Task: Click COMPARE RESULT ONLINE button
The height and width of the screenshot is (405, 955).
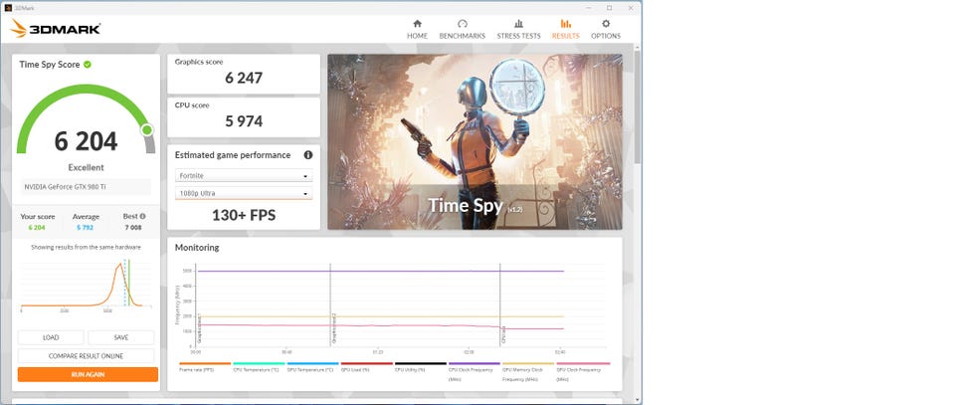Action: (x=86, y=355)
